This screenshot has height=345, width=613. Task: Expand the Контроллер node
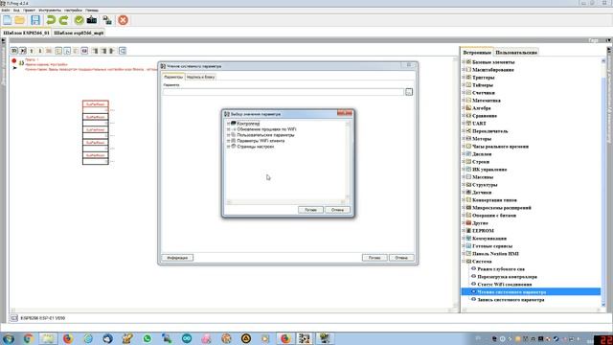[228, 124]
